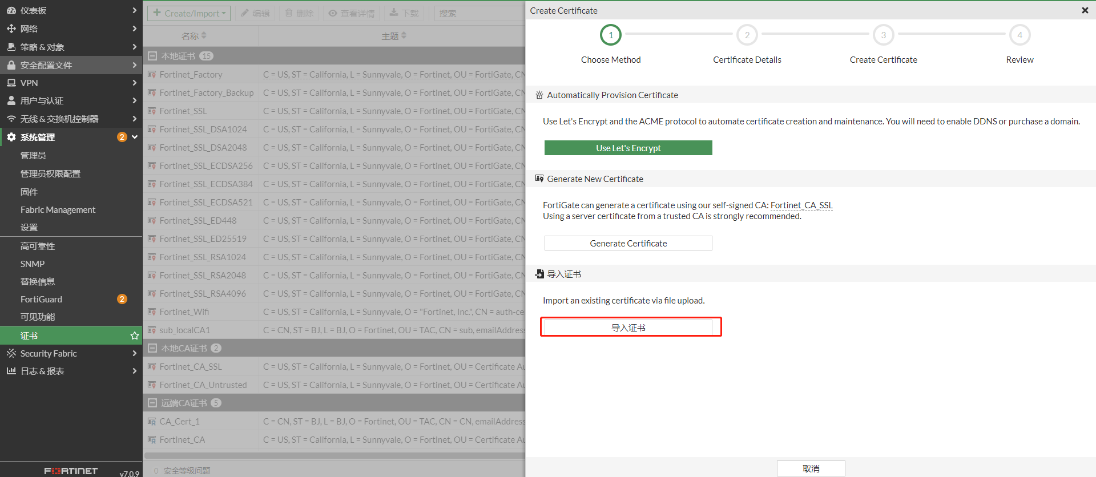Image resolution: width=1096 pixels, height=477 pixels.
Task: Expand the 策略 & 对象 chevron
Action: point(135,47)
